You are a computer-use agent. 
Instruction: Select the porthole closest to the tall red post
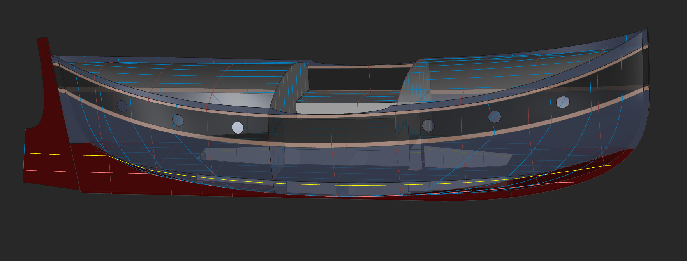pyautogui.click(x=122, y=106)
